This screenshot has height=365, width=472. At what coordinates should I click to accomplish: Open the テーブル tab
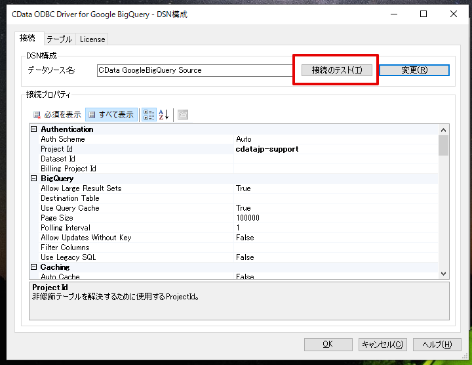(x=59, y=39)
